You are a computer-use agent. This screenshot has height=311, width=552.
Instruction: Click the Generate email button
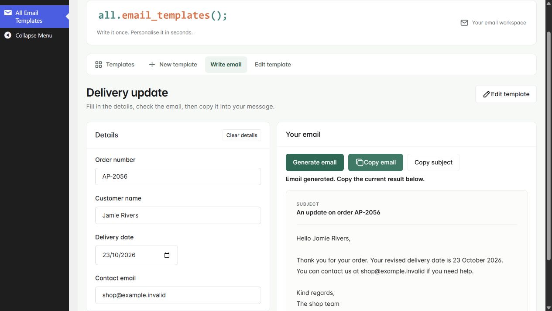pyautogui.click(x=315, y=162)
